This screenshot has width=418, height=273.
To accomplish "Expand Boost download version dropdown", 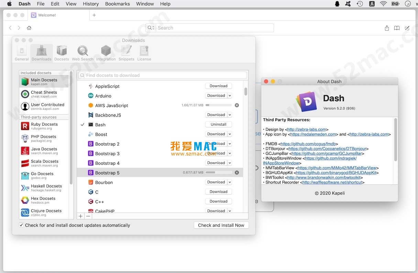I will pyautogui.click(x=230, y=134).
